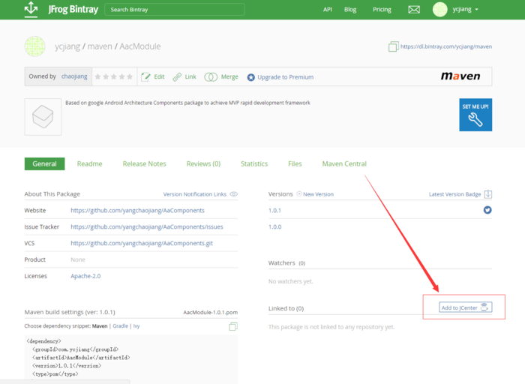Click the AacModule-1.0.1.pom file name
This screenshot has height=384, width=525.
210,312
